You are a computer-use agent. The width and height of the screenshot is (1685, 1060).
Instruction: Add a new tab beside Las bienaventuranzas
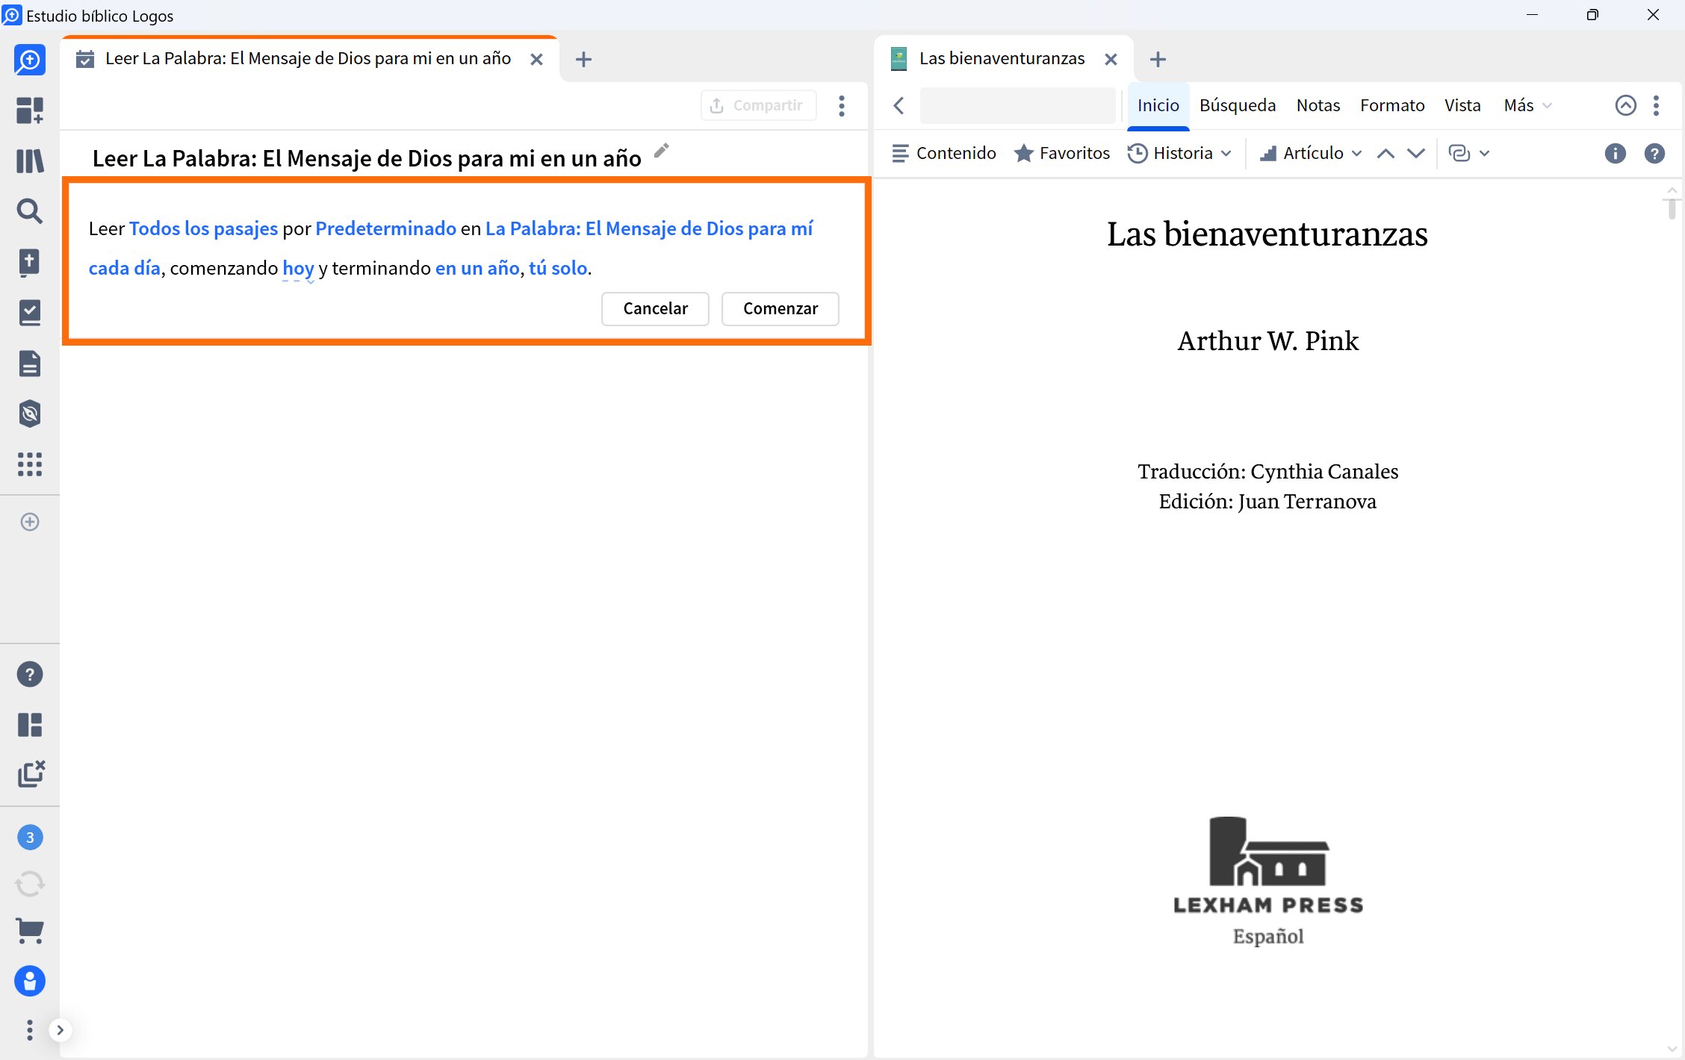pos(1158,59)
